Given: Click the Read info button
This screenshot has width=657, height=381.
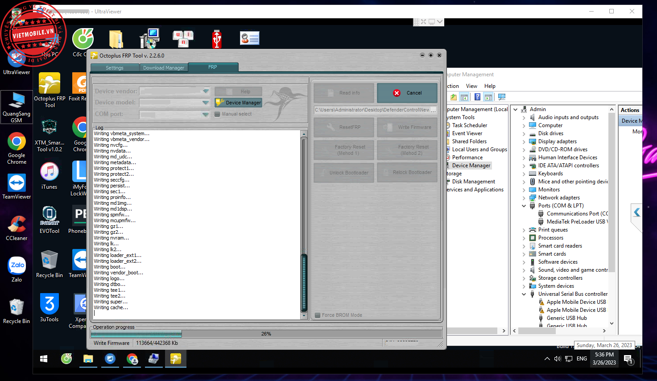Looking at the screenshot, I should [x=344, y=93].
